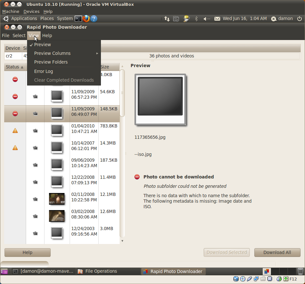305x284 pixels.
Task: Open the terminal launcher icon
Action: (x=78, y=19)
